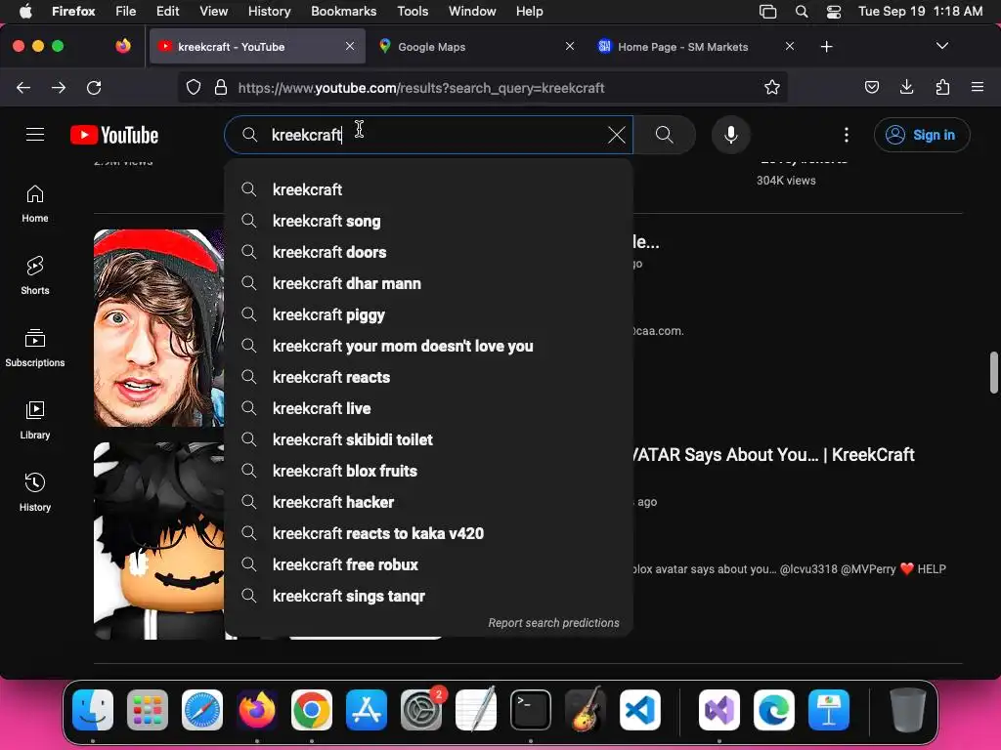
Task: Open the History menu in menu bar
Action: pyautogui.click(x=269, y=11)
